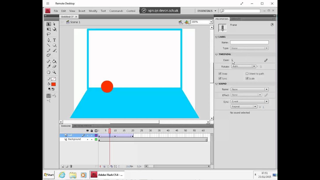This screenshot has height=180, width=320.
Task: Select the Eyedropper tool
Action: point(48,66)
